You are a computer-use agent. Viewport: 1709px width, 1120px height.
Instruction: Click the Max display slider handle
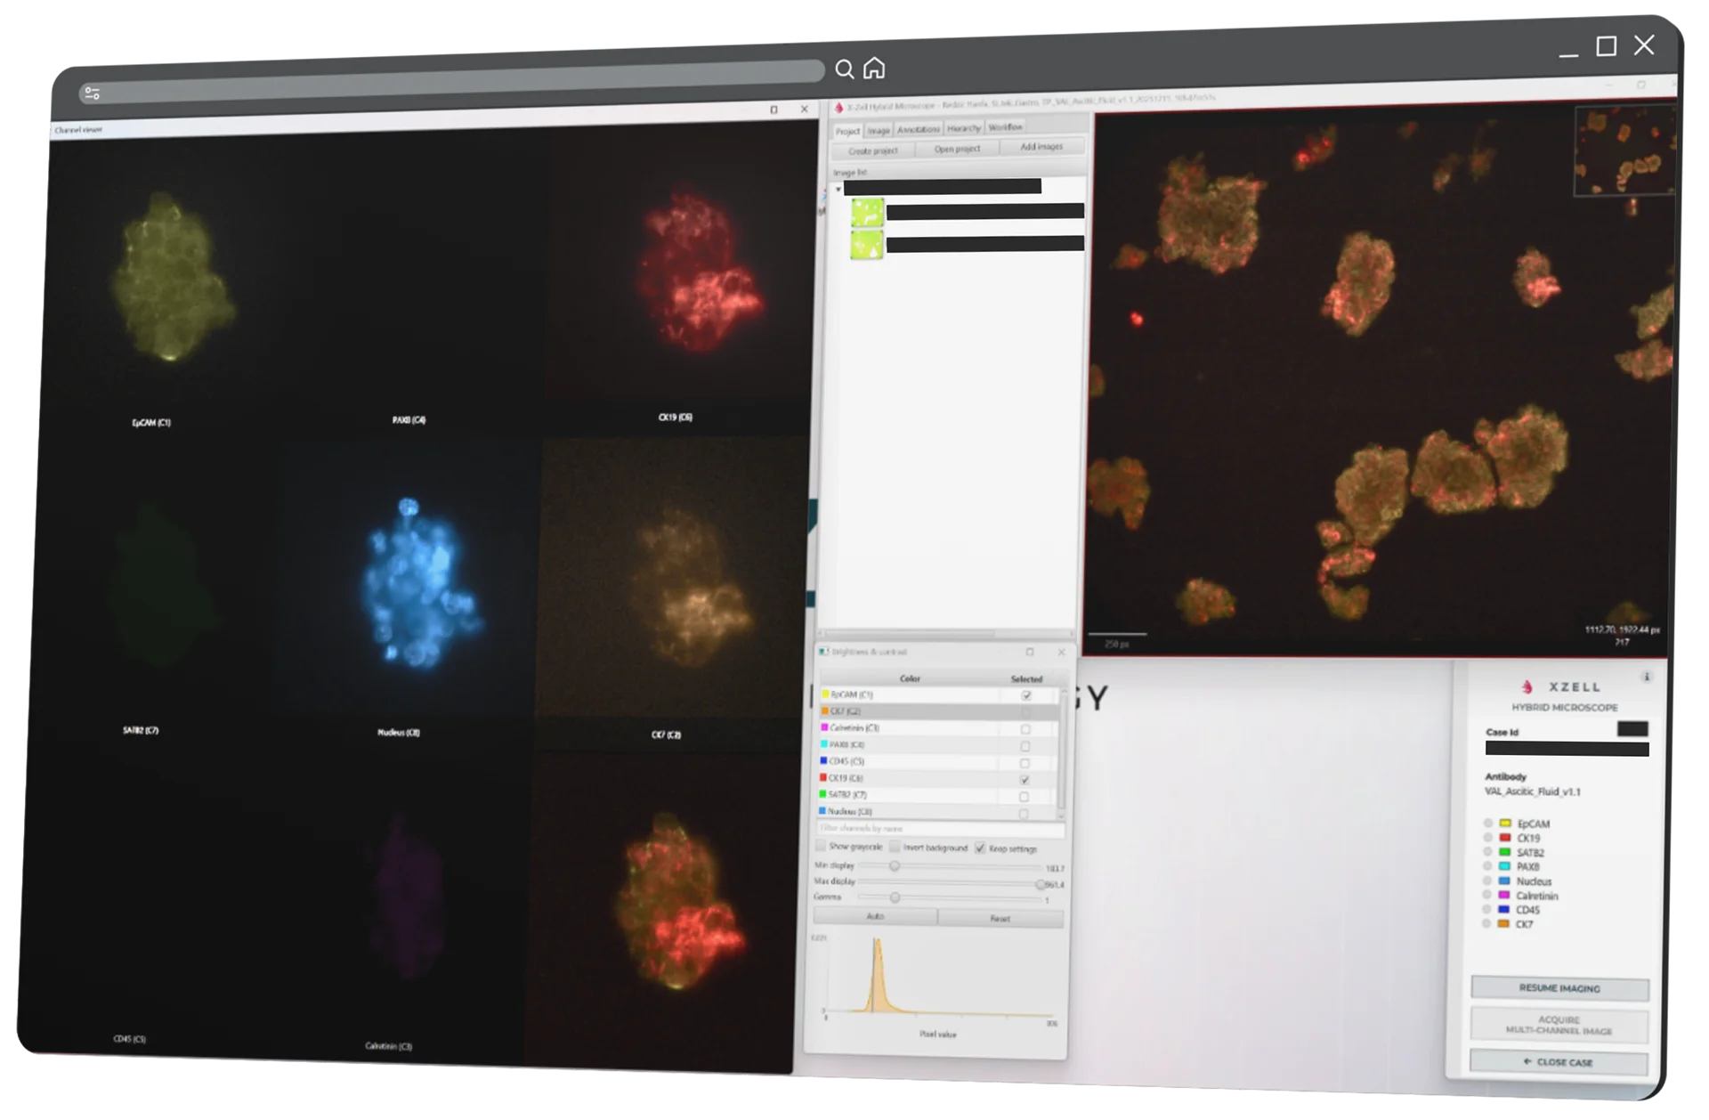[1040, 884]
